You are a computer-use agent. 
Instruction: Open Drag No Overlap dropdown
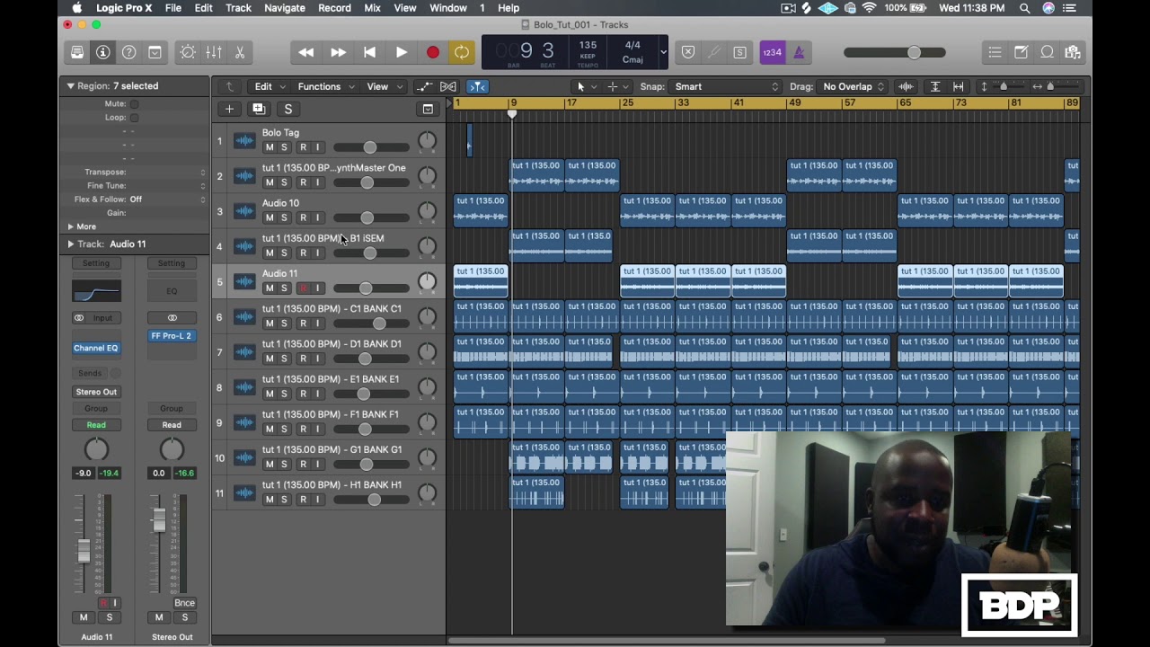[x=854, y=86]
